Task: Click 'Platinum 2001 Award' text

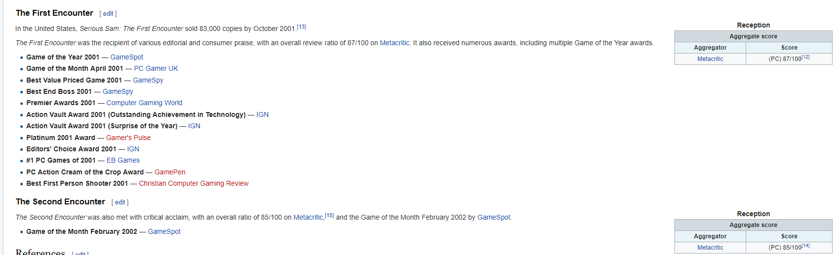Action: coord(61,138)
